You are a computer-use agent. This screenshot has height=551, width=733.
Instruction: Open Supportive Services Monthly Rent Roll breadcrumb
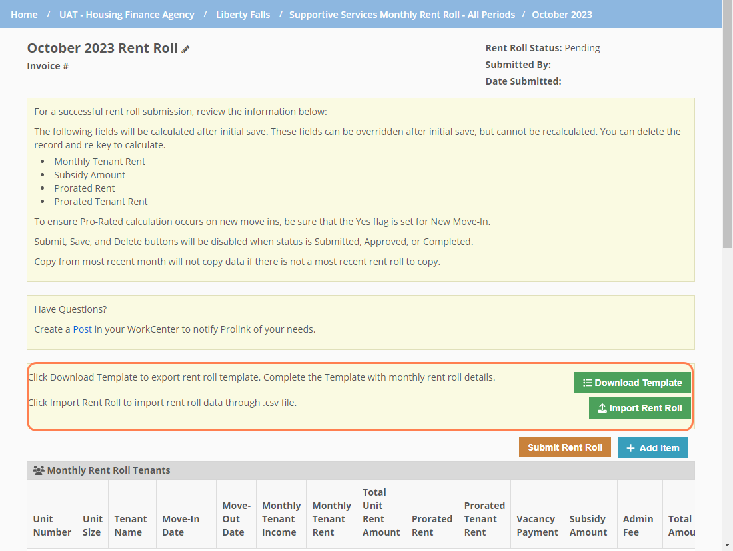402,14
